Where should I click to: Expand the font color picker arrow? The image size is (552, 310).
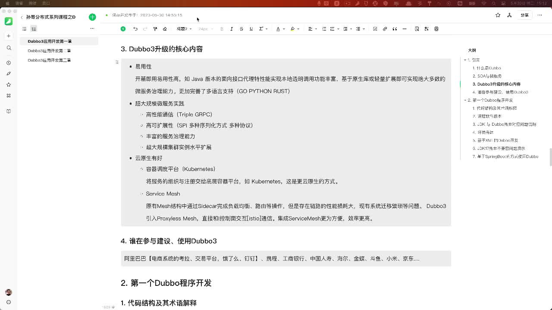(x=283, y=29)
